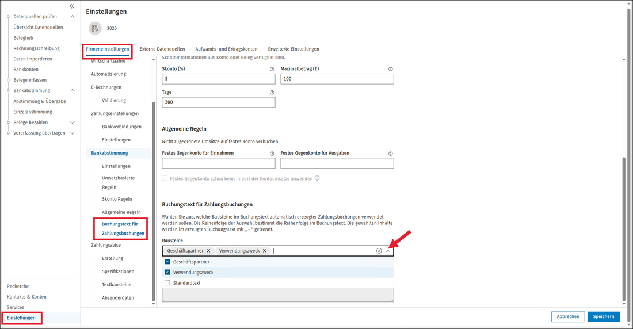Open Recherche in sidebar
Viewport: 633px width, 329px height.
18,286
